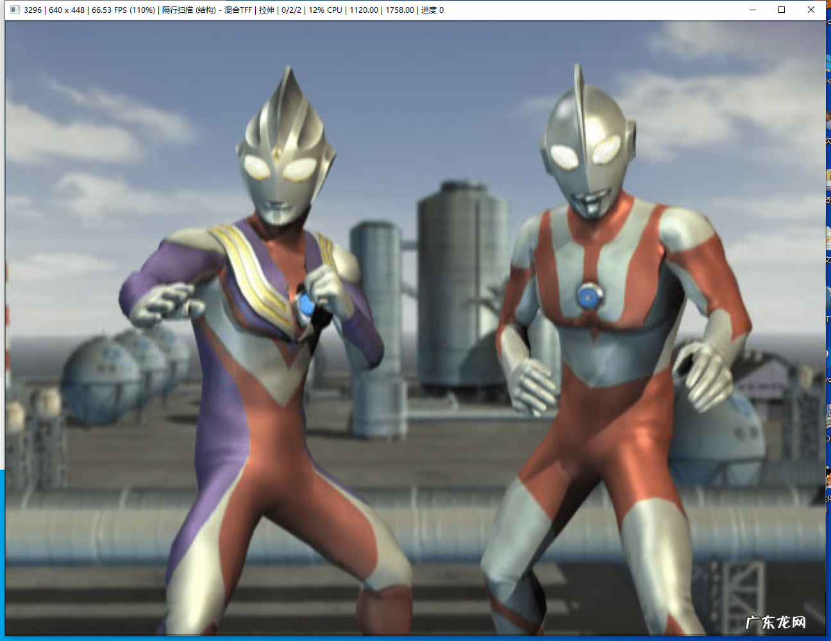Click the "0/2/2" value in title bar
This screenshot has width=831, height=641.
[291, 10]
